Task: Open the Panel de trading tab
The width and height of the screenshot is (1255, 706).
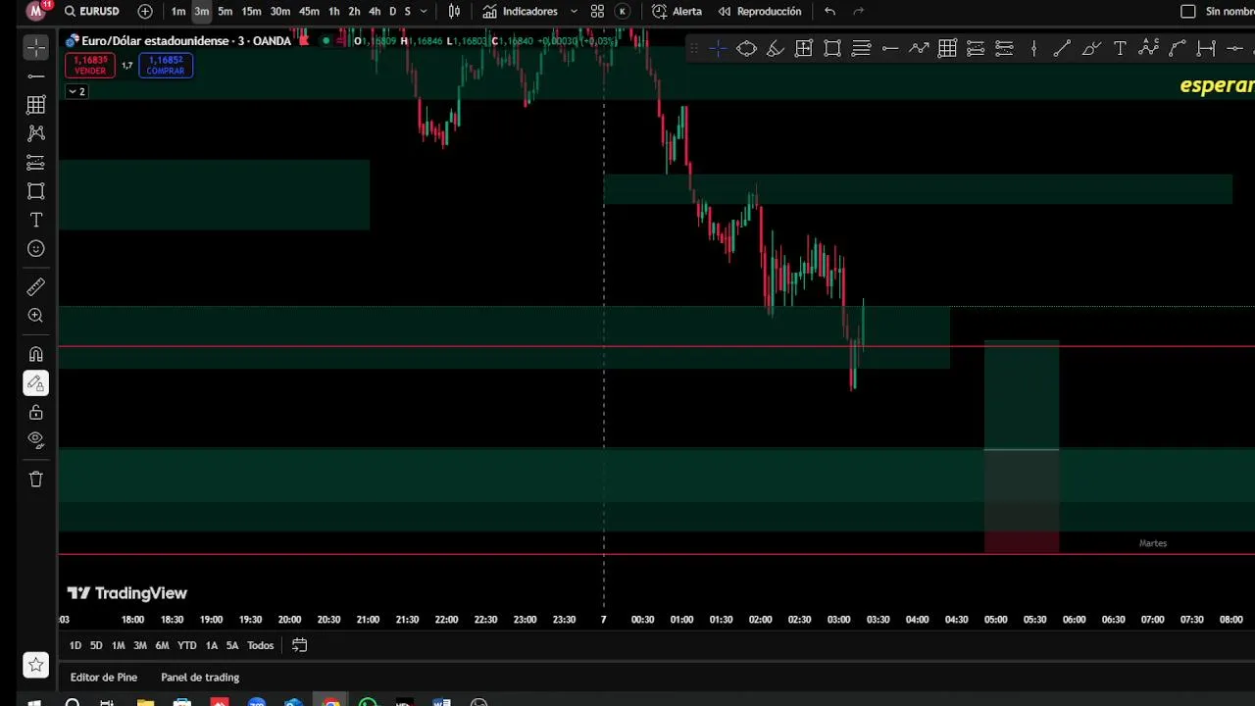Action: tap(200, 678)
